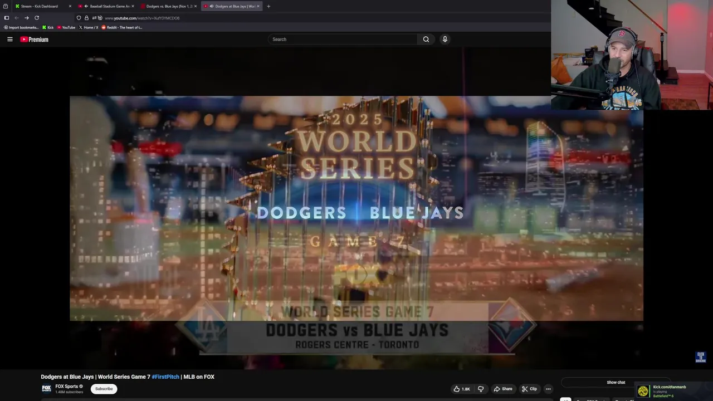Close the Stream - Kick Dashboard tab

[70, 6]
